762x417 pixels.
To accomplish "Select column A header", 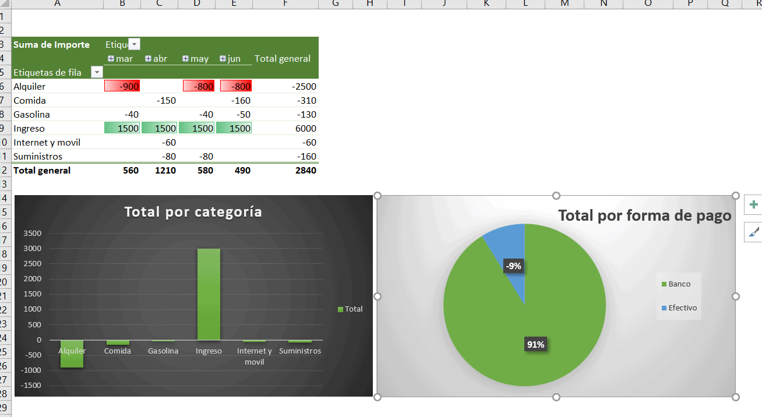I will pos(57,4).
